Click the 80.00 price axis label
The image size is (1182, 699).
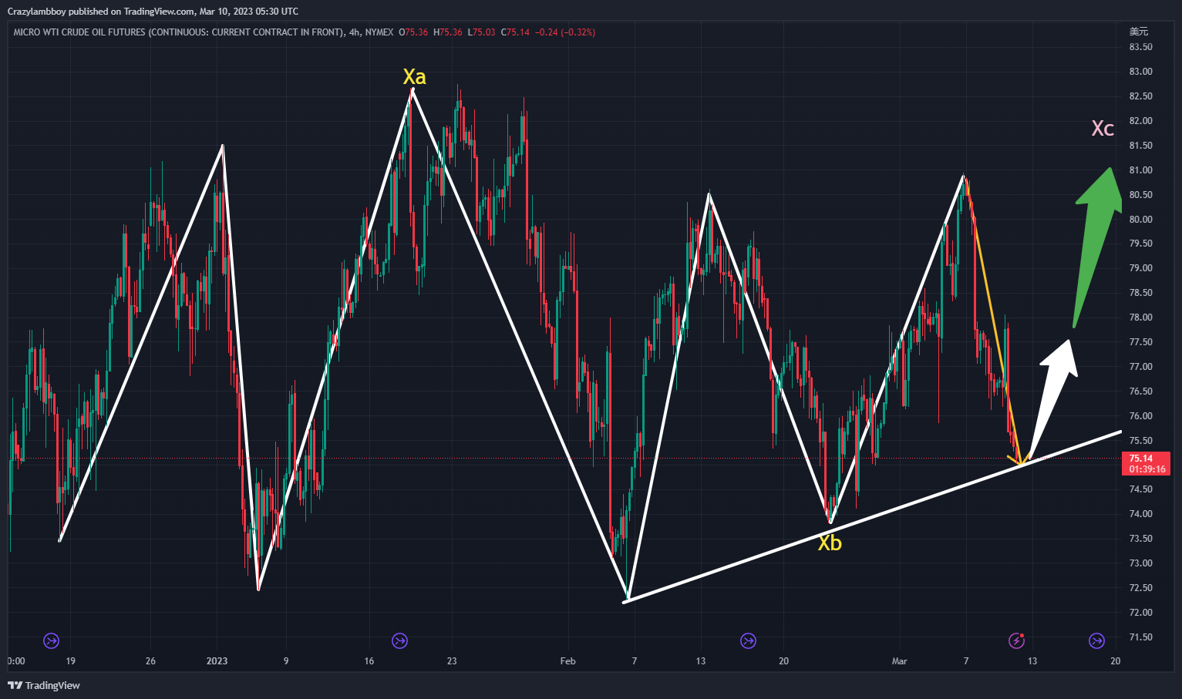click(1140, 220)
